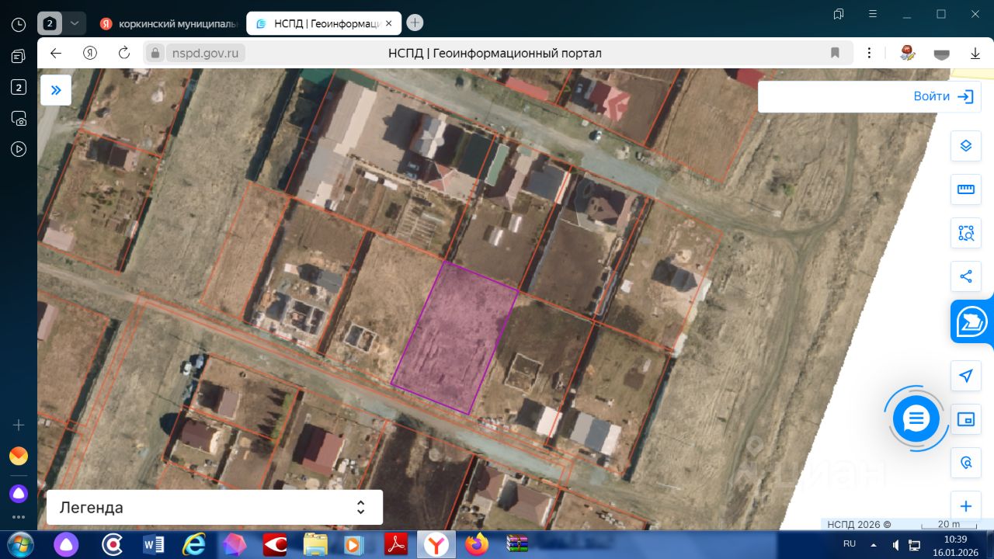This screenshot has height=559, width=994.
Task: Click the share map icon
Action: 966,276
